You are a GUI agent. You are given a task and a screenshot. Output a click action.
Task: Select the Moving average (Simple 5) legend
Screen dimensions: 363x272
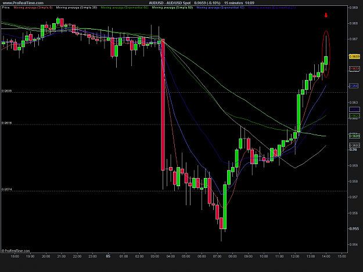33,8
